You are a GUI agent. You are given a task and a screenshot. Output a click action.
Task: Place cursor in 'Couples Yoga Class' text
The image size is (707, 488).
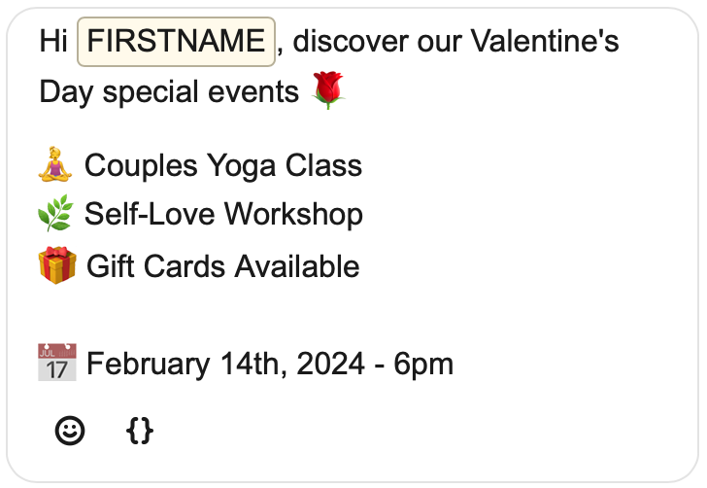pyautogui.click(x=223, y=165)
